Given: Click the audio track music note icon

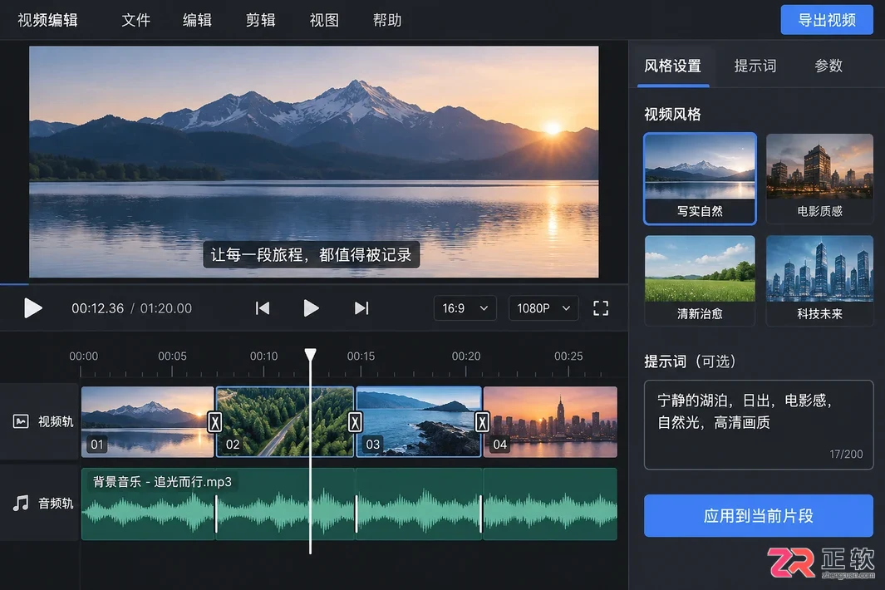Looking at the screenshot, I should click(21, 503).
